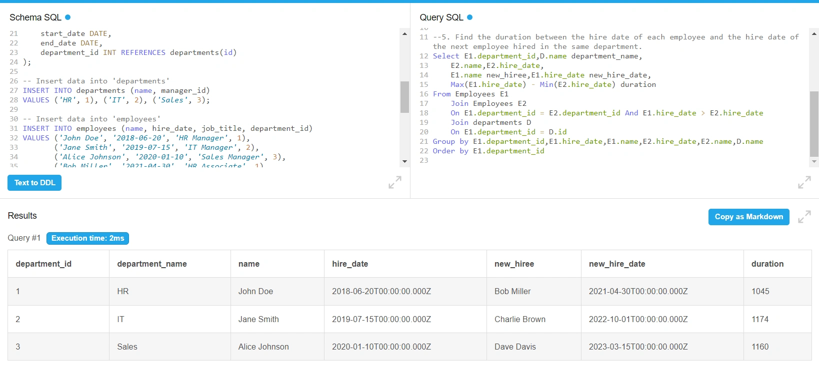Click the duration column header

(x=767, y=264)
